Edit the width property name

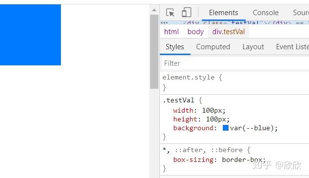pos(183,110)
